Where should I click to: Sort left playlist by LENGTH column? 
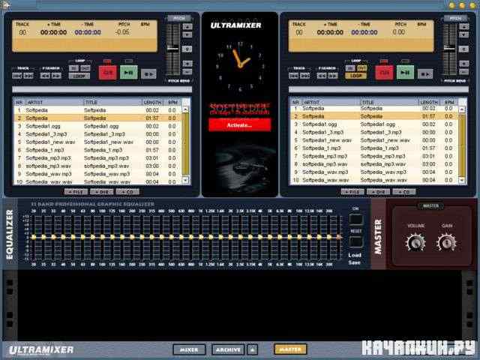click(152, 102)
